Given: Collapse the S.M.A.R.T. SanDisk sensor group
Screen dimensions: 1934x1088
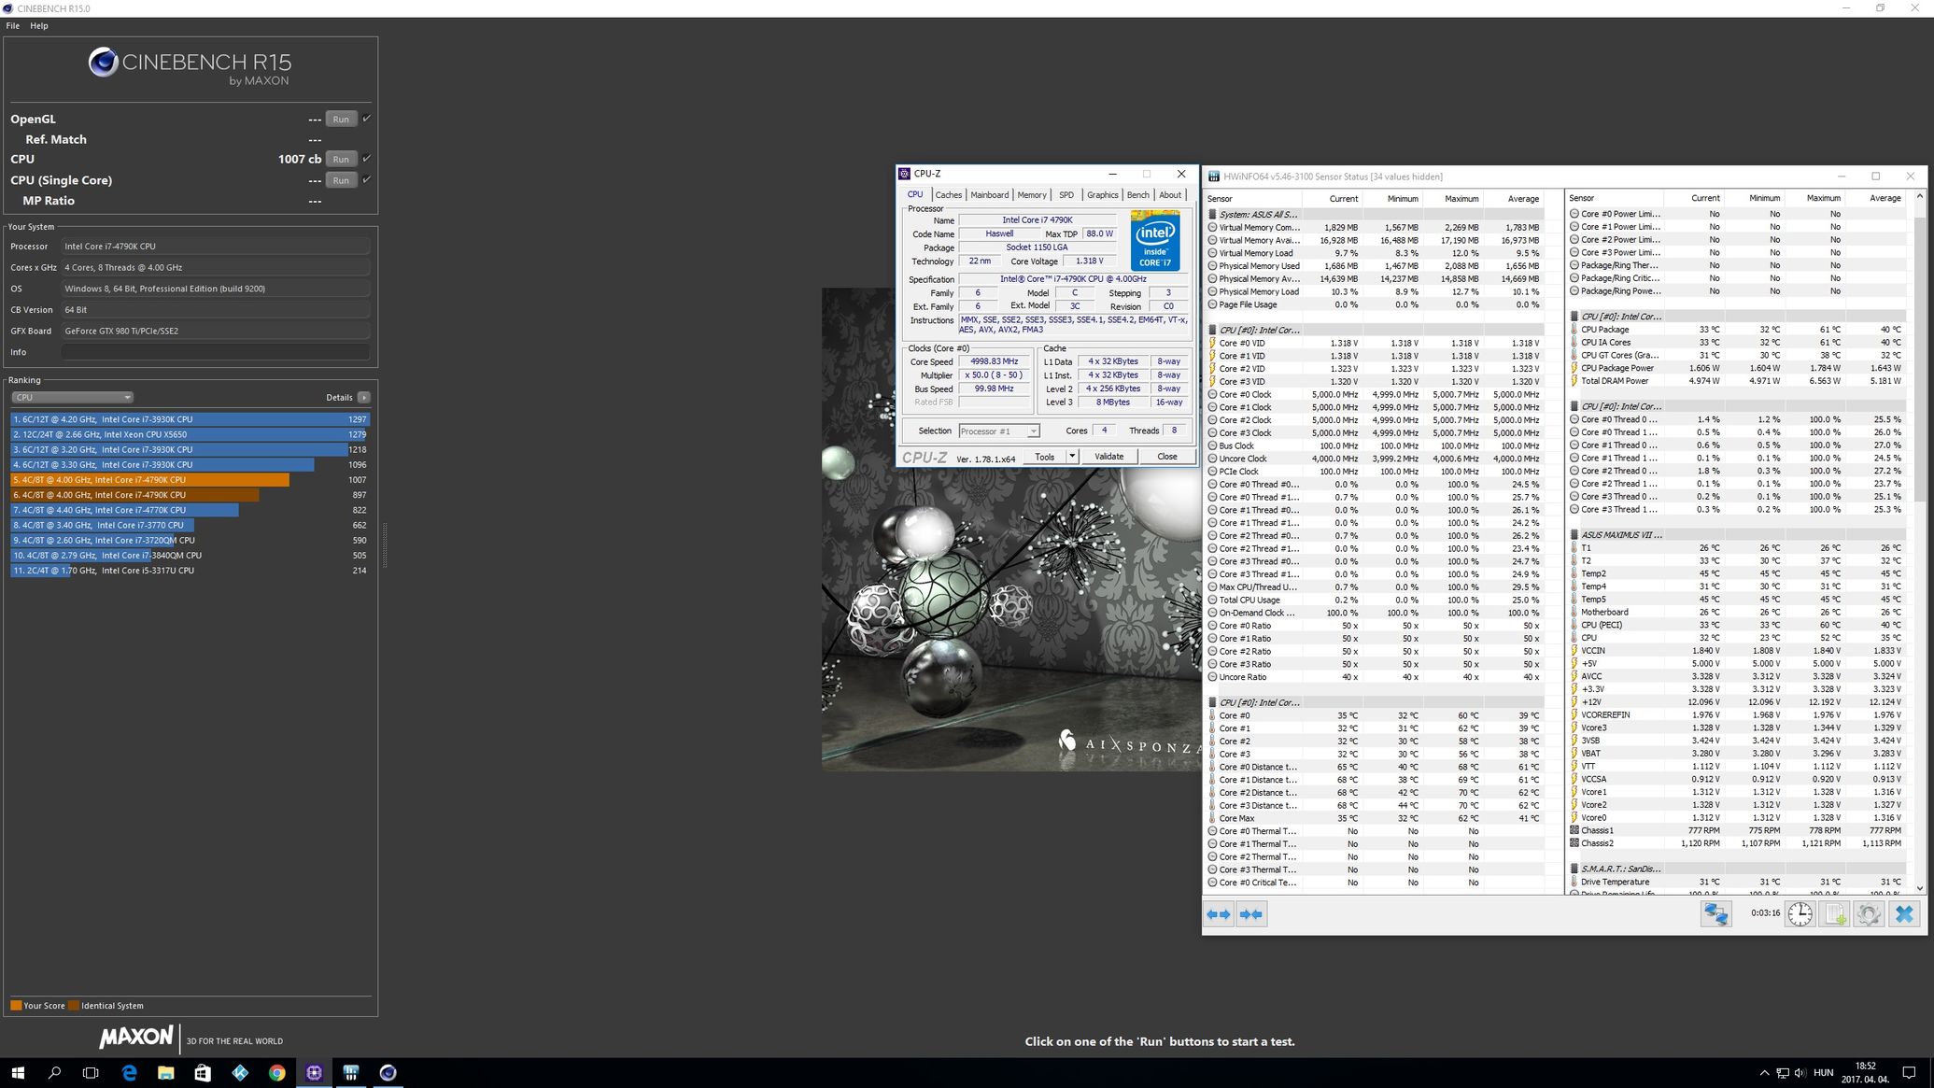Looking at the screenshot, I should point(1574,869).
